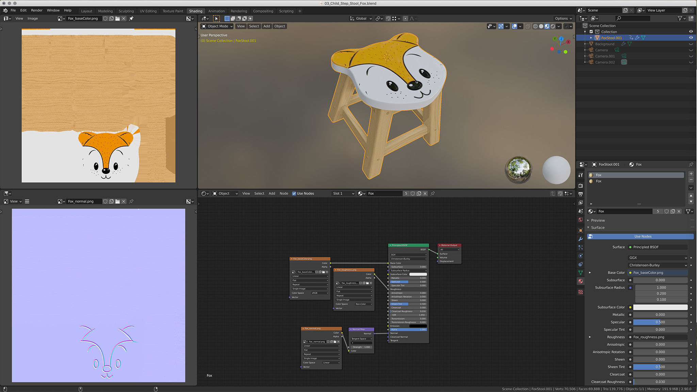Toggle show overlays button
The image size is (697, 392).
point(515,26)
